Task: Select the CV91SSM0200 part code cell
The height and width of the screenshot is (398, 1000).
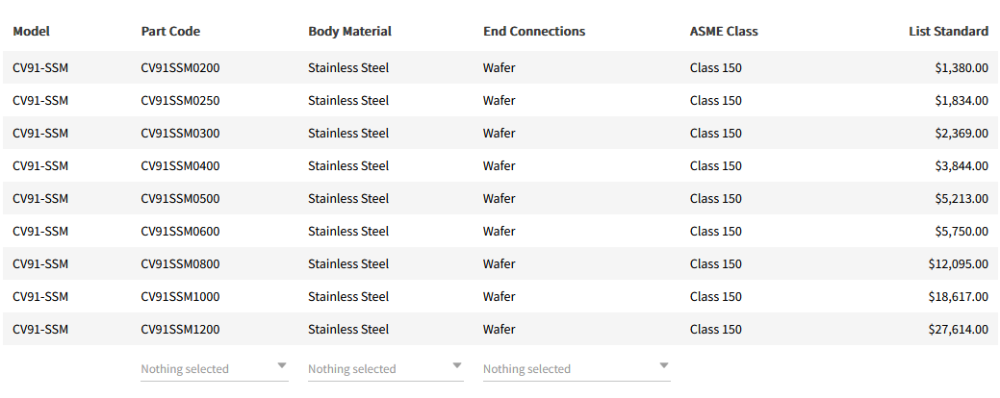Action: coord(180,67)
